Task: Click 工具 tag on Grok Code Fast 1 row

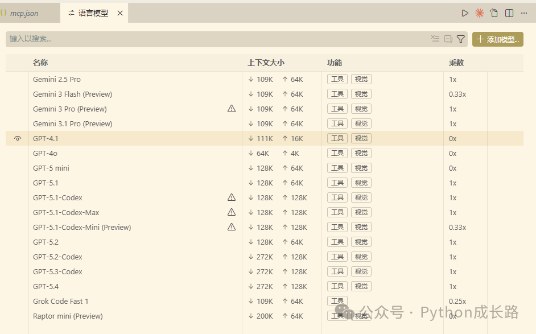Action: tap(337, 301)
